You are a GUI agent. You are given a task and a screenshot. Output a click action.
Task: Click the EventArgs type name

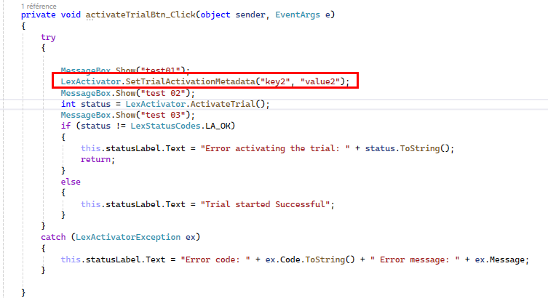pyautogui.click(x=298, y=15)
